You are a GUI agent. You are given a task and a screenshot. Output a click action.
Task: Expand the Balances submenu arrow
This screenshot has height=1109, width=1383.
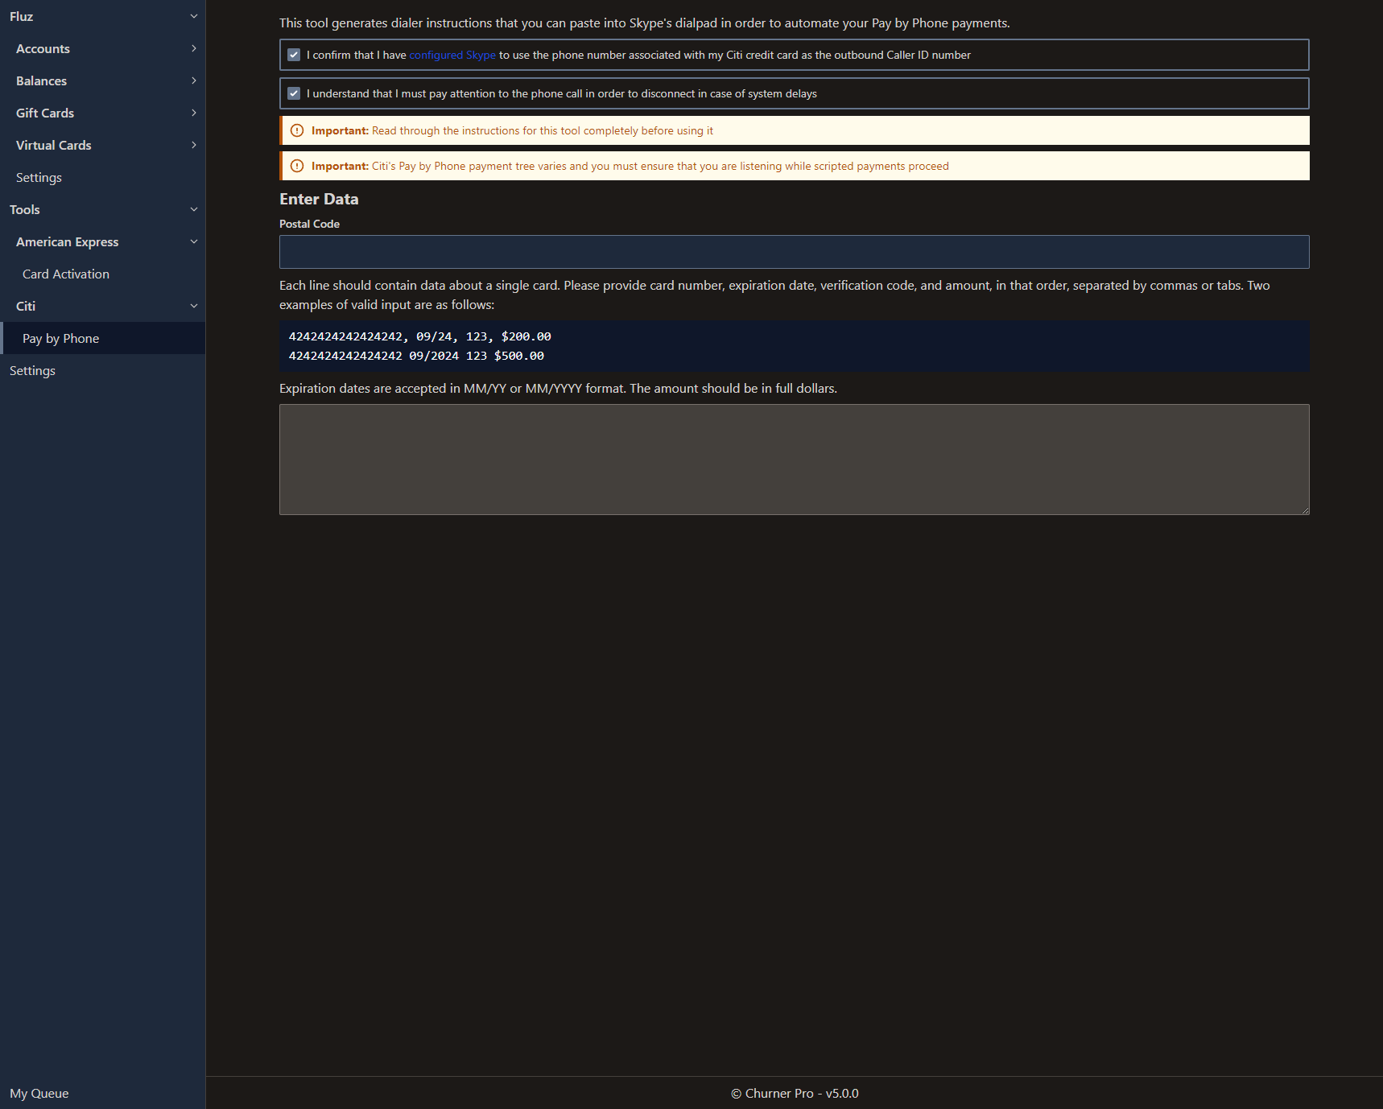[x=193, y=80]
